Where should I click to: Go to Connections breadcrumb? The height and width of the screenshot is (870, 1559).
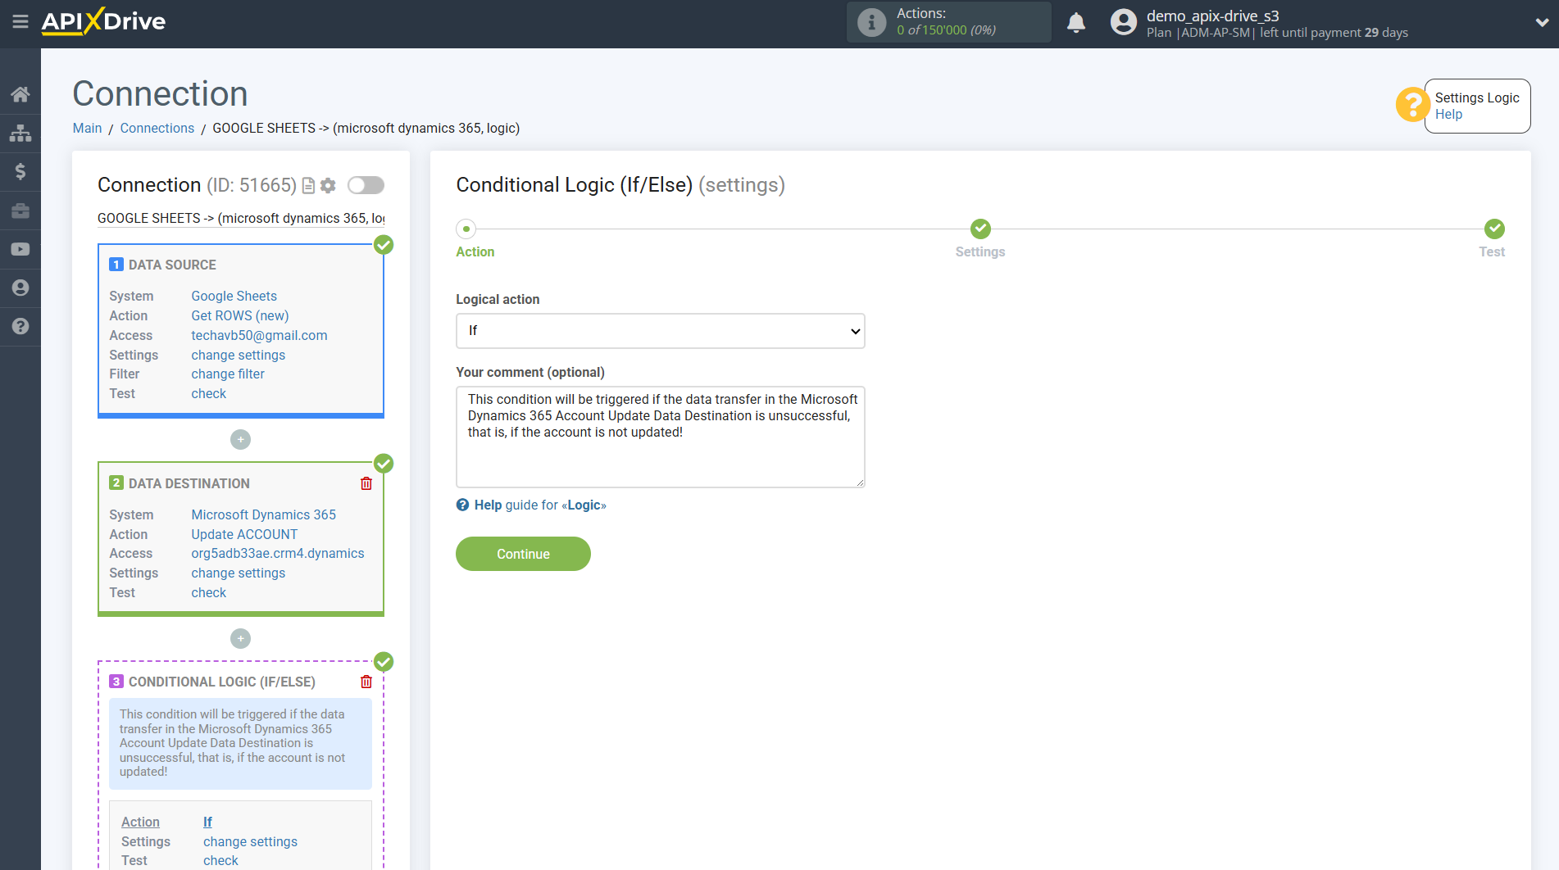pos(157,128)
